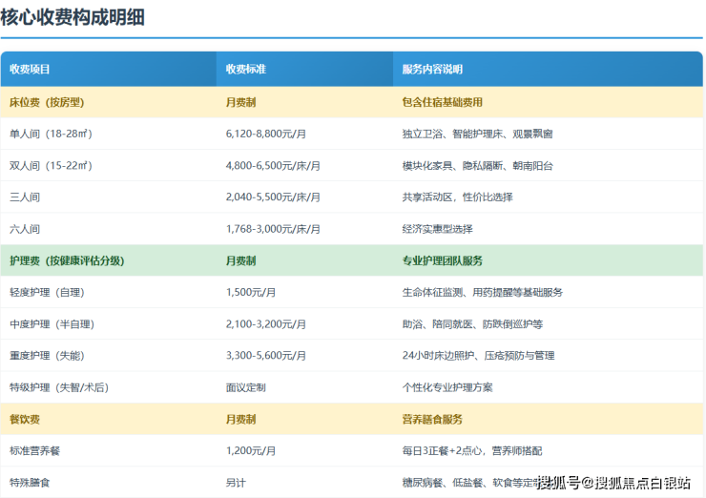Viewport: 706px width, 498px height.
Task: Click the 收费项目 column header
Action: coord(30,70)
